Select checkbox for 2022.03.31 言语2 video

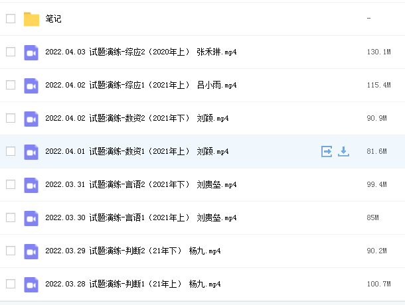pos(11,184)
